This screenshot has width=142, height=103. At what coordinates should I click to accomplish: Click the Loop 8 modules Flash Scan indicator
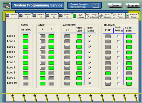tap(129, 73)
